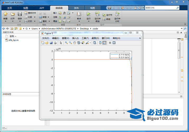Click the Advance (前进) button
The width and height of the screenshot is (189, 132).
[107, 19]
